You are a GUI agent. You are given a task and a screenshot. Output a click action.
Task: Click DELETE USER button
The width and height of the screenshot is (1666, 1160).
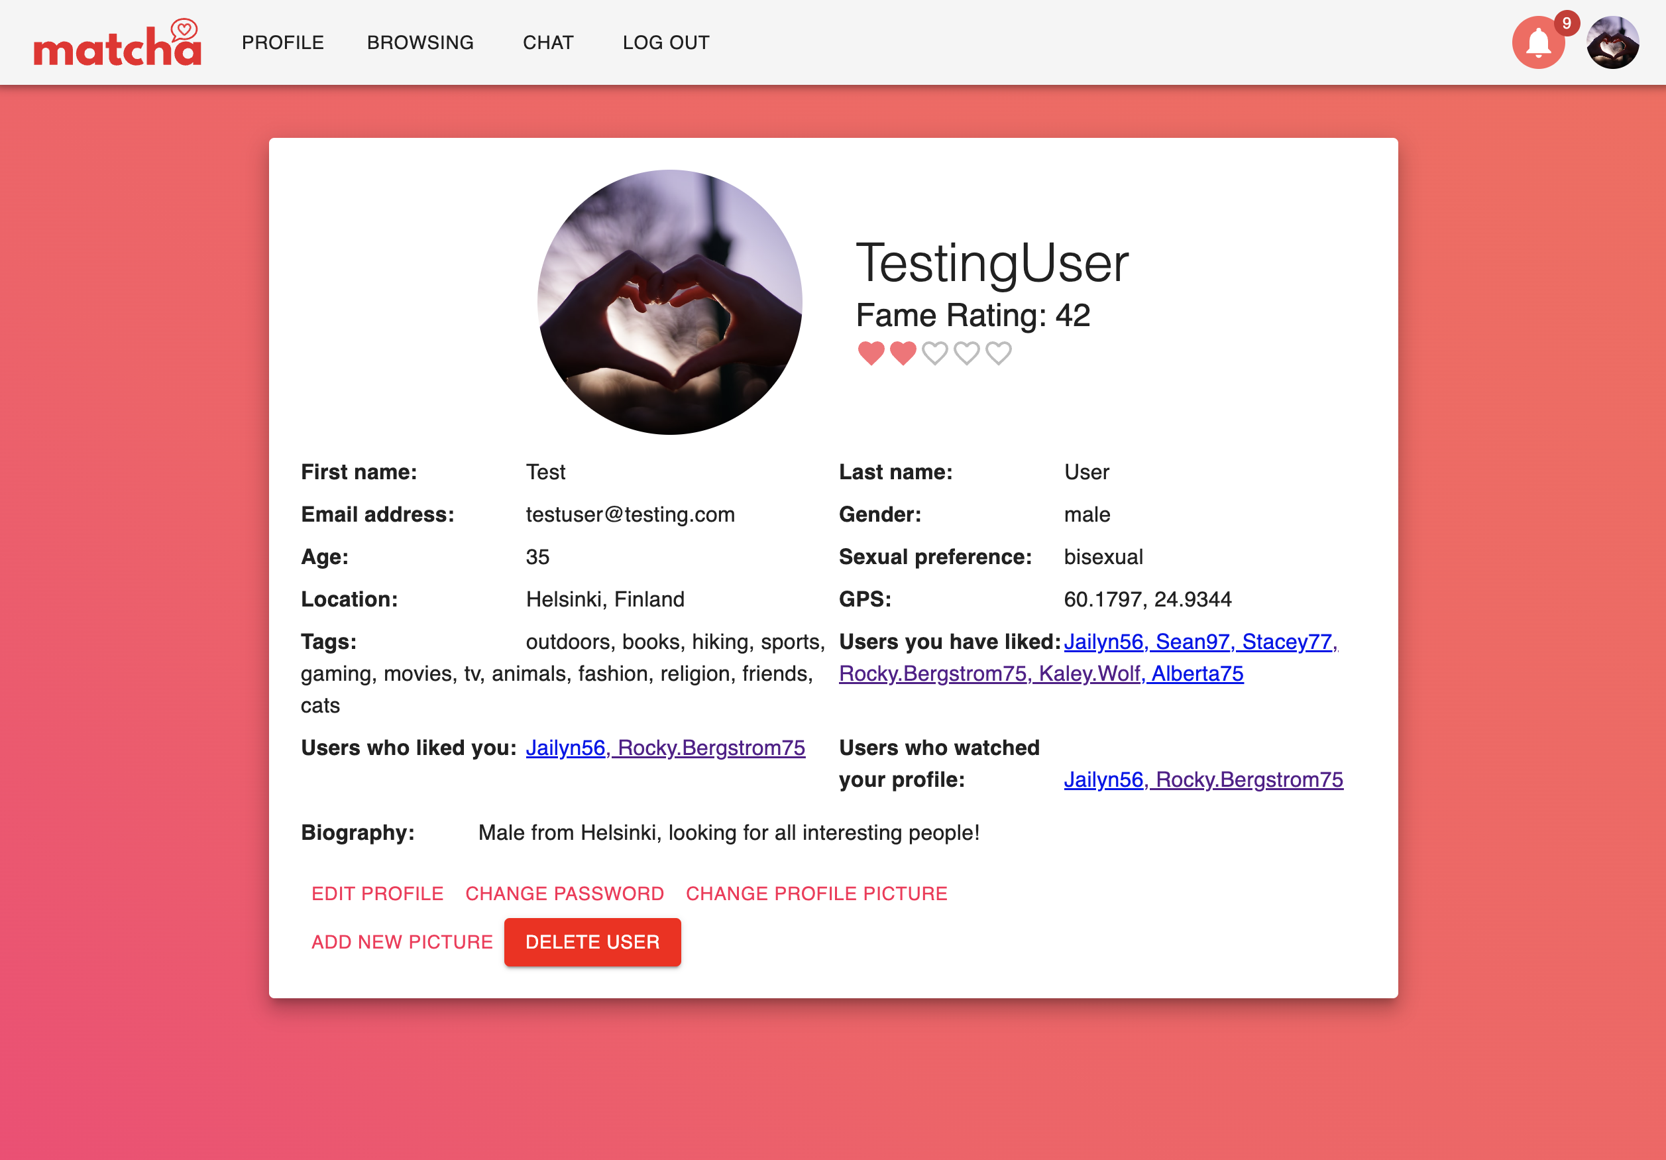coord(592,942)
